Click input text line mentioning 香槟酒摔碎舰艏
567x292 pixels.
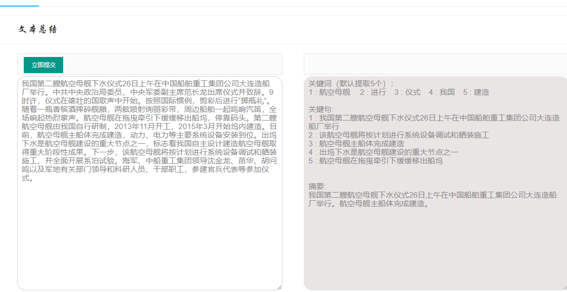[150, 109]
